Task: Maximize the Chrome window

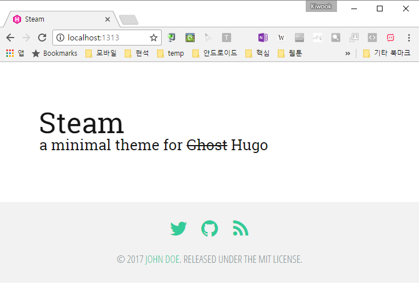Action: [x=380, y=9]
